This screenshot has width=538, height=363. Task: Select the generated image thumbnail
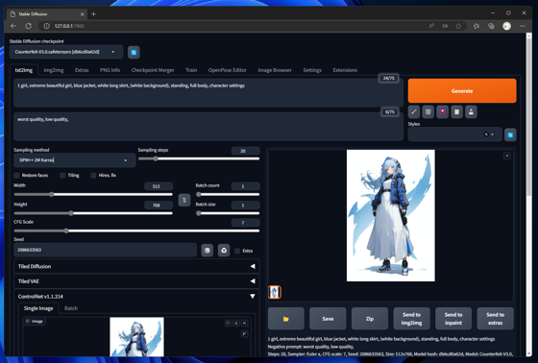click(x=275, y=292)
